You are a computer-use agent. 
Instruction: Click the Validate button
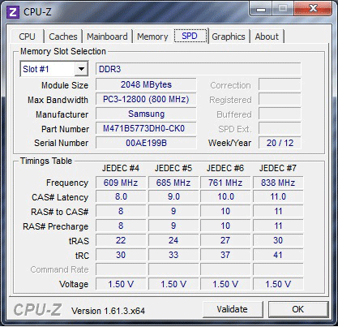(x=233, y=309)
